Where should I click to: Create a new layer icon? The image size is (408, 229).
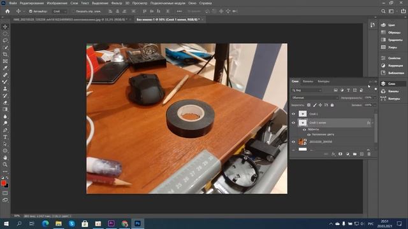coord(361,154)
